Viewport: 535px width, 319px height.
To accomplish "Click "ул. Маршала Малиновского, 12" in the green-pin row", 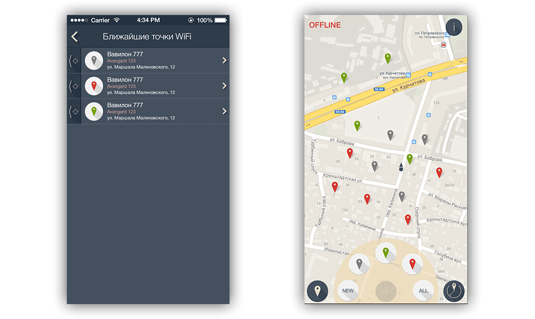I will 141,118.
